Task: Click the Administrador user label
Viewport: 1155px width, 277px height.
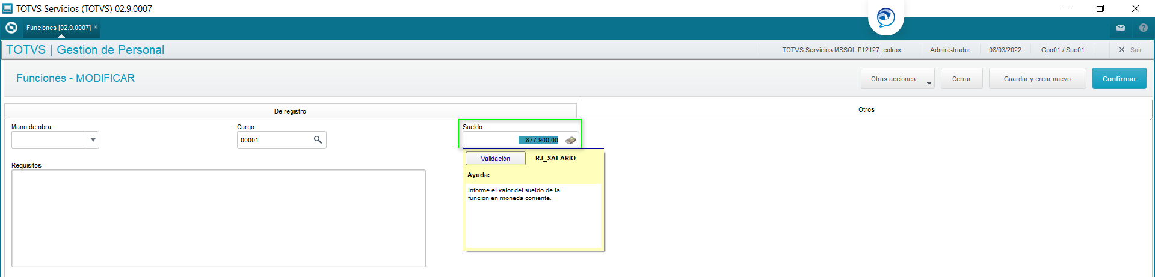Action: tap(950, 50)
